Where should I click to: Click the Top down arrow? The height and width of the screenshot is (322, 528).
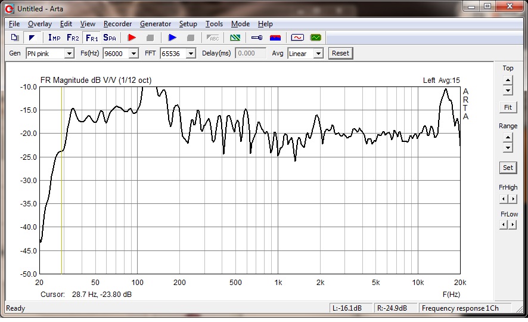coord(508,90)
